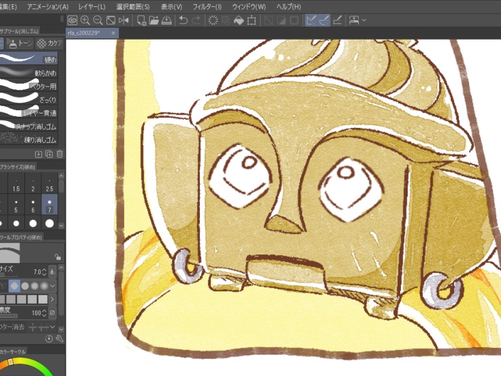Click the import sub tool material icon

(38, 154)
